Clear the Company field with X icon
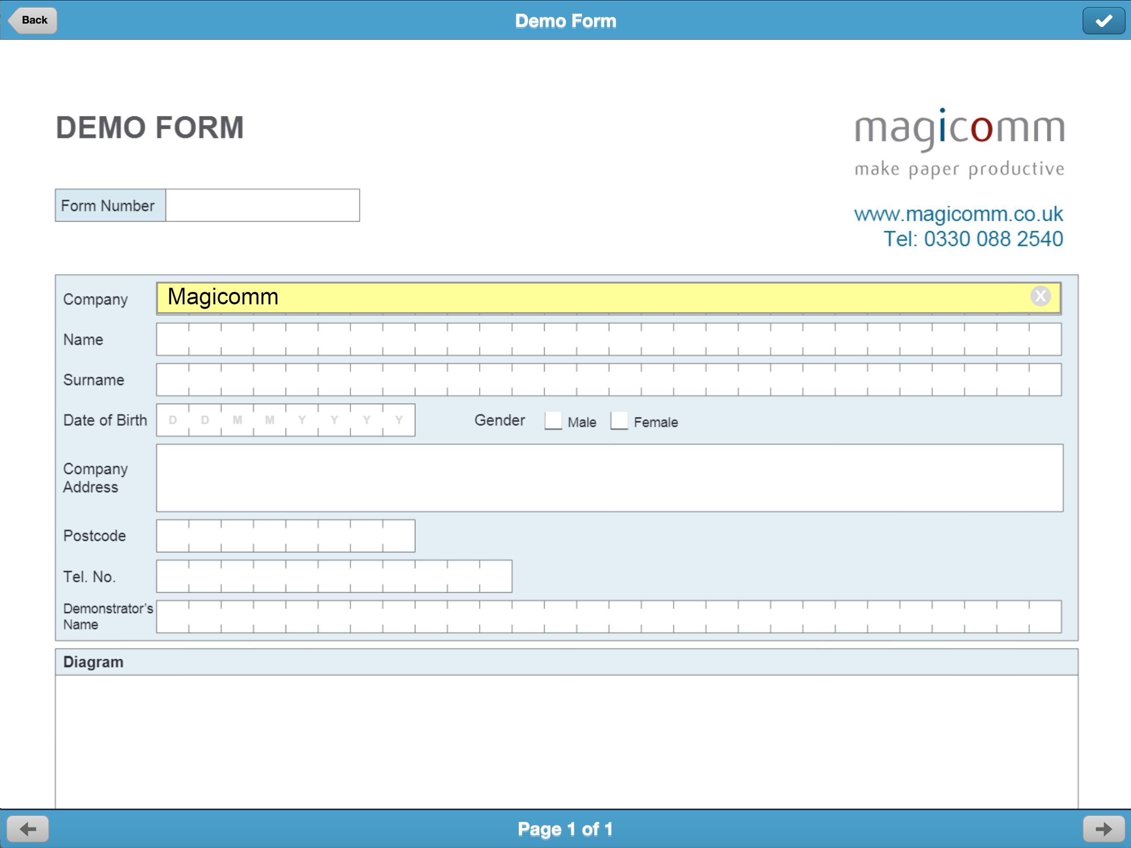This screenshot has height=848, width=1131. pyautogui.click(x=1040, y=296)
